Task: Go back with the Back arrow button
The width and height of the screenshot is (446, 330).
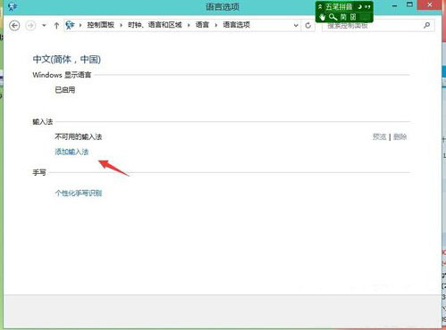Action: click(14, 26)
